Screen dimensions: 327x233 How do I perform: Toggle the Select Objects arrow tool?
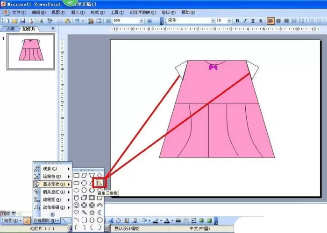[x=27, y=220]
